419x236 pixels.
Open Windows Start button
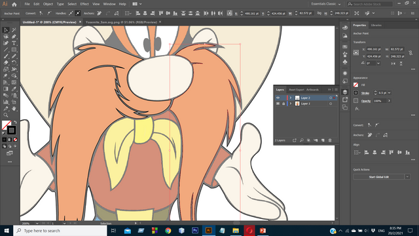[x=7, y=231]
